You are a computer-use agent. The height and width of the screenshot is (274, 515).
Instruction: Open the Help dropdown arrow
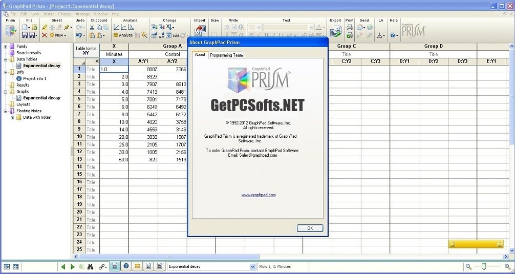397,35
